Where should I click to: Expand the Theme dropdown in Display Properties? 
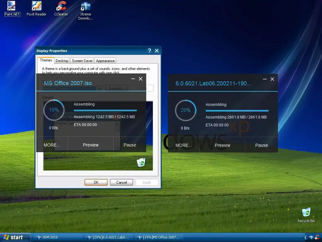[x=99, y=89]
